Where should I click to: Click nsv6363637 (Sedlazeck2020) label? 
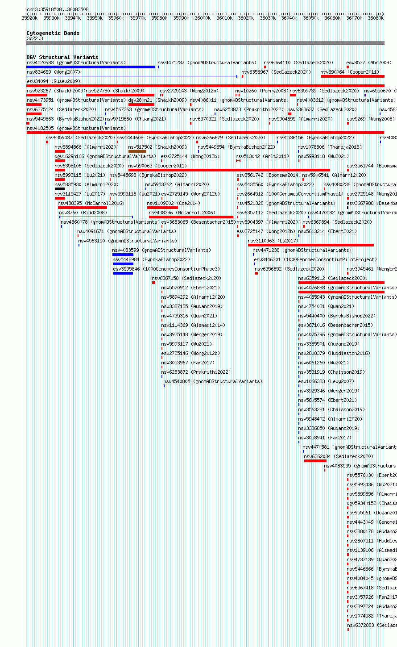[x=322, y=109]
